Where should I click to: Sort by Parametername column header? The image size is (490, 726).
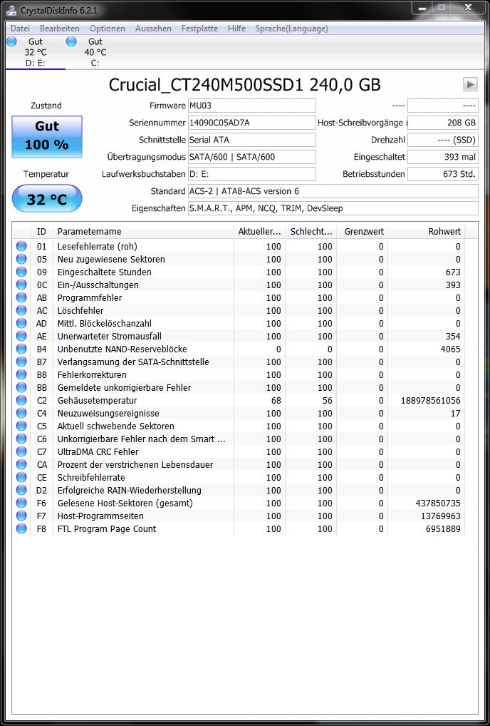pos(143,232)
